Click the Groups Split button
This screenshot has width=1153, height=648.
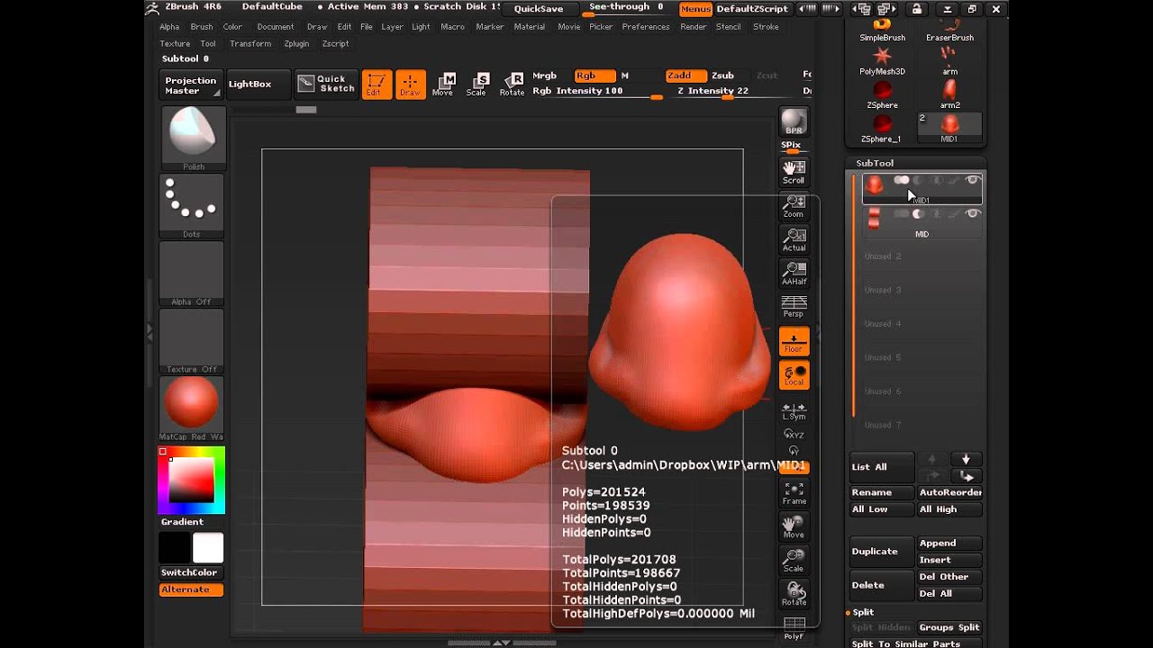(x=949, y=627)
